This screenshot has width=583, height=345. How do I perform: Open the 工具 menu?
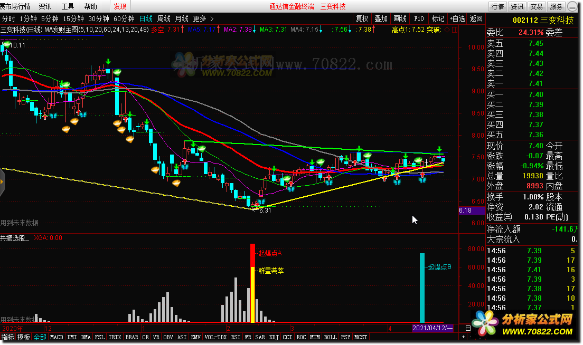(x=68, y=7)
